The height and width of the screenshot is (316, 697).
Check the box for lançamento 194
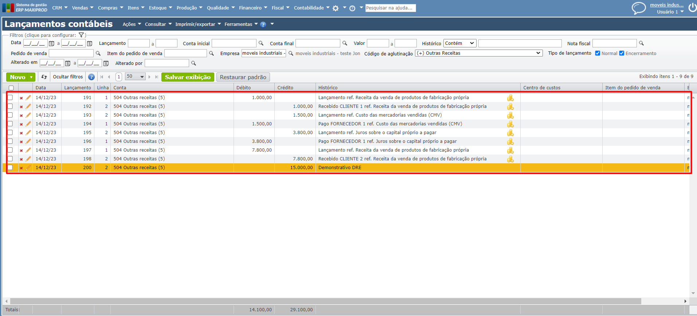[x=10, y=124]
